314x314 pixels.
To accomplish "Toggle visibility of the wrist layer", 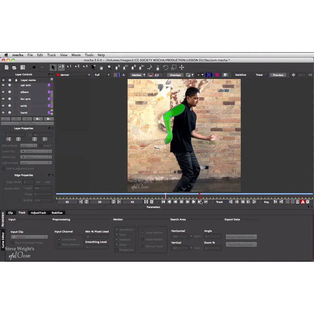I will (4, 106).
